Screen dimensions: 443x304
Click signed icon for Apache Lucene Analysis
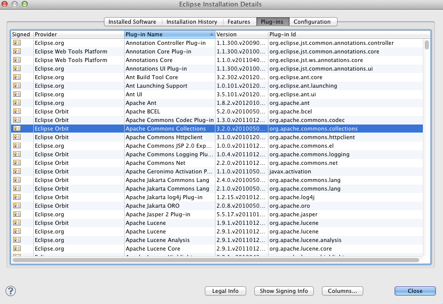17,240
